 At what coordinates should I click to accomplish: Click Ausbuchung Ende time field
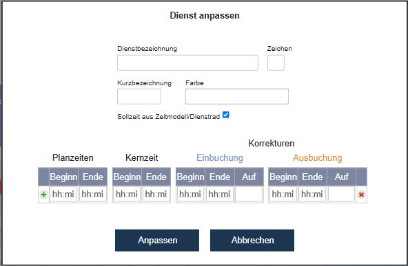pyautogui.click(x=312, y=194)
